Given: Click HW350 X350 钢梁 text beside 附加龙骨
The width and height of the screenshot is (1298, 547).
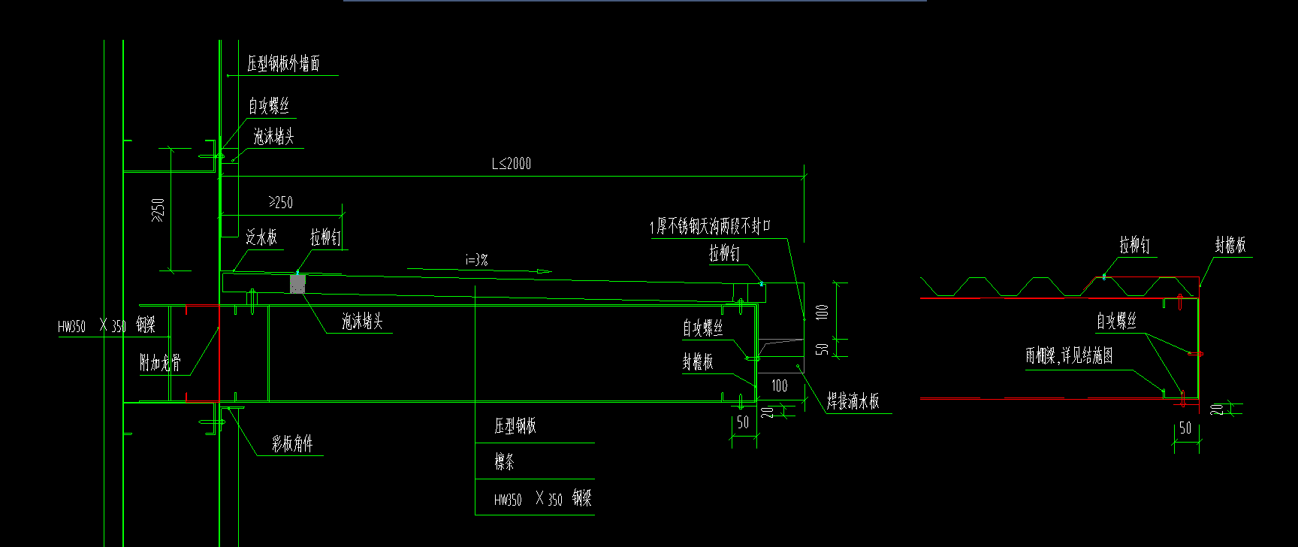Looking at the screenshot, I should [x=107, y=325].
